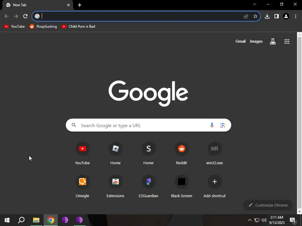Share this page via the share icon
302x226 pixels.
[x=246, y=16]
